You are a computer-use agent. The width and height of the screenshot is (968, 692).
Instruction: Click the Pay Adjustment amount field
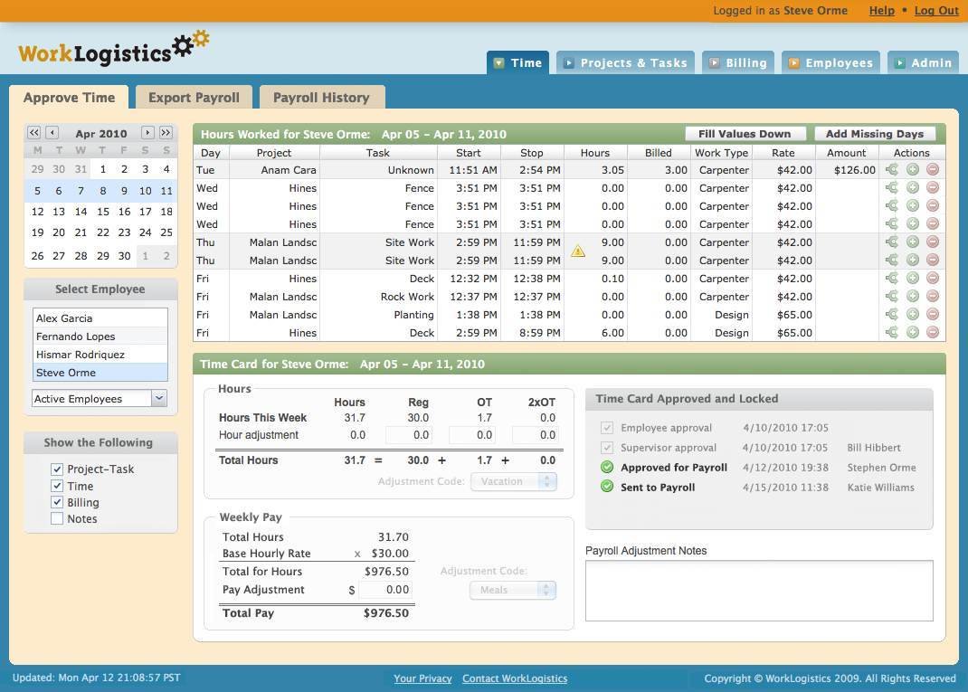coord(385,590)
